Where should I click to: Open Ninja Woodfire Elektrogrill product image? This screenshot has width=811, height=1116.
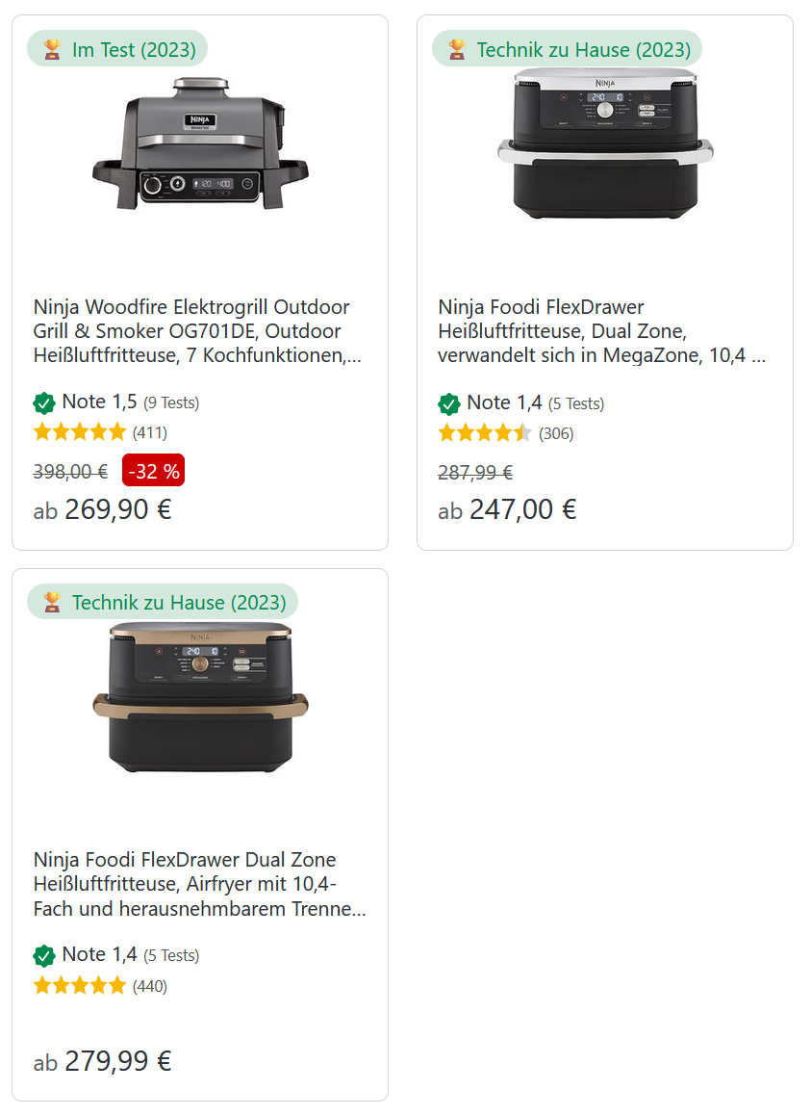point(200,144)
